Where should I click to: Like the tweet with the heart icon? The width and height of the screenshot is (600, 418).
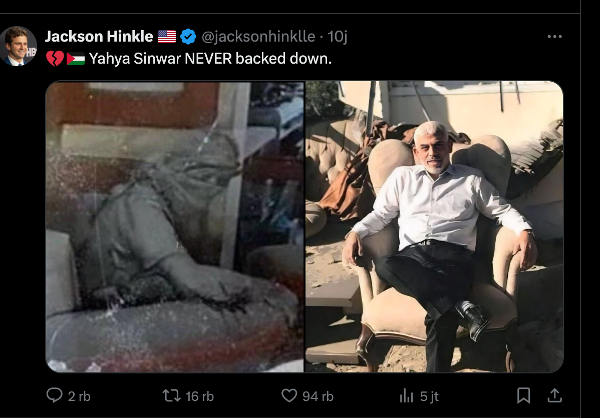click(x=289, y=395)
